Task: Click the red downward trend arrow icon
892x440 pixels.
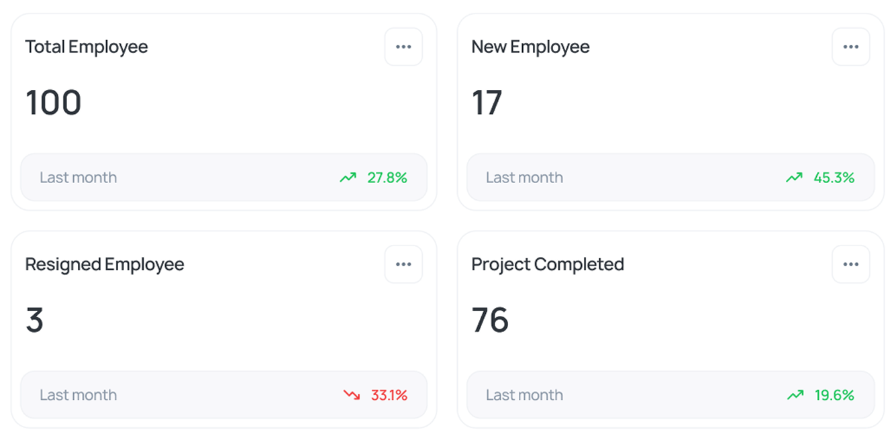Action: pos(352,395)
